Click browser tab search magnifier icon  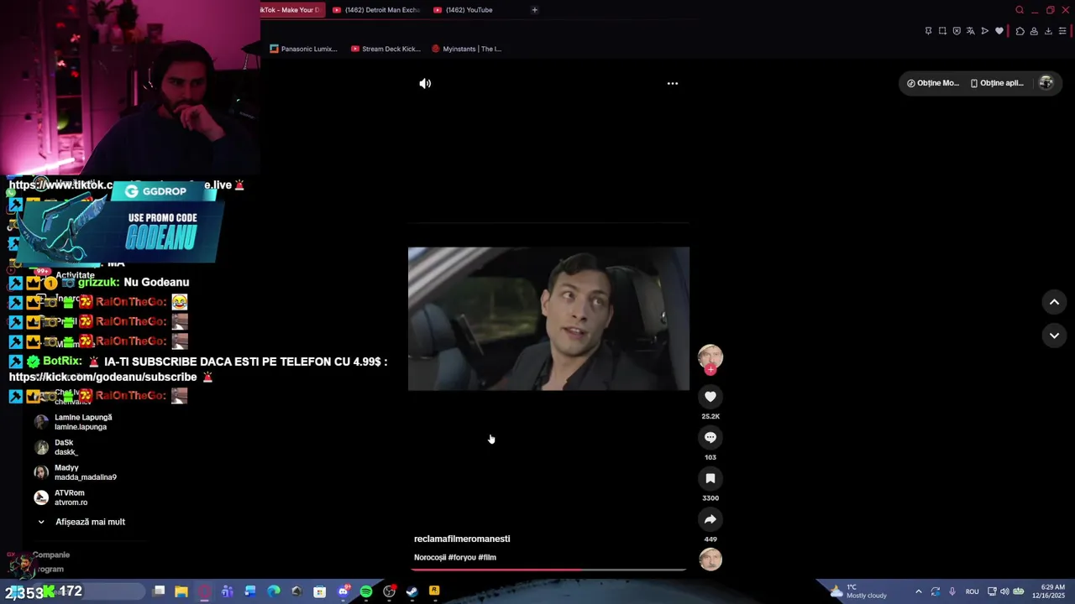point(1020,10)
